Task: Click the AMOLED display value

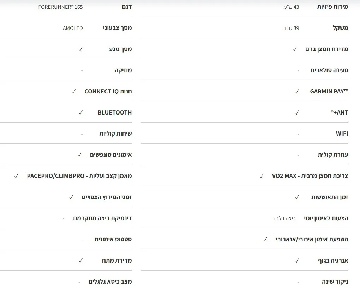Action: coord(73,28)
